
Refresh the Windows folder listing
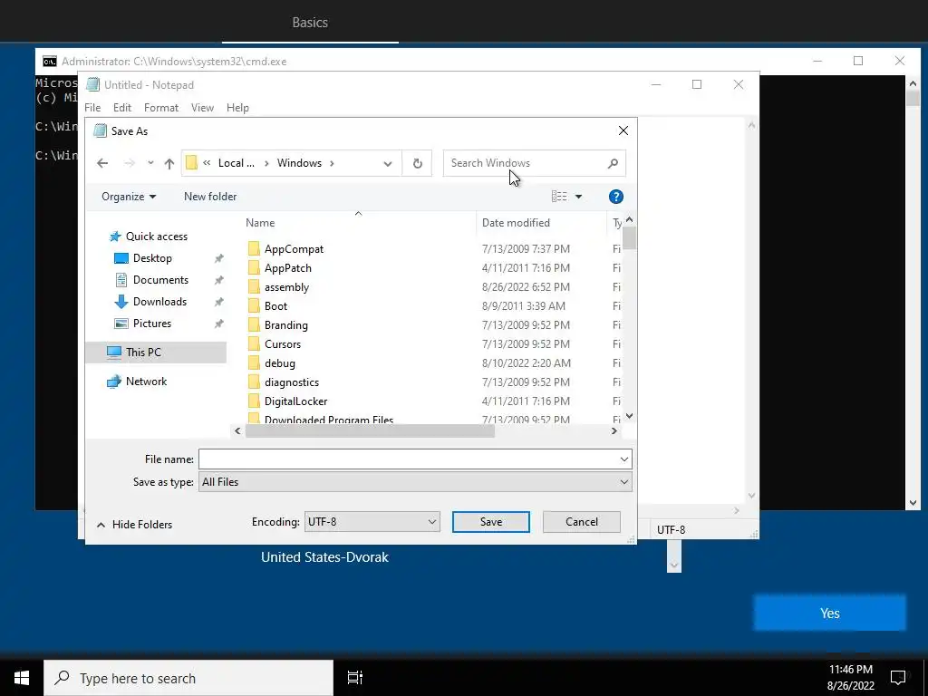tap(417, 163)
